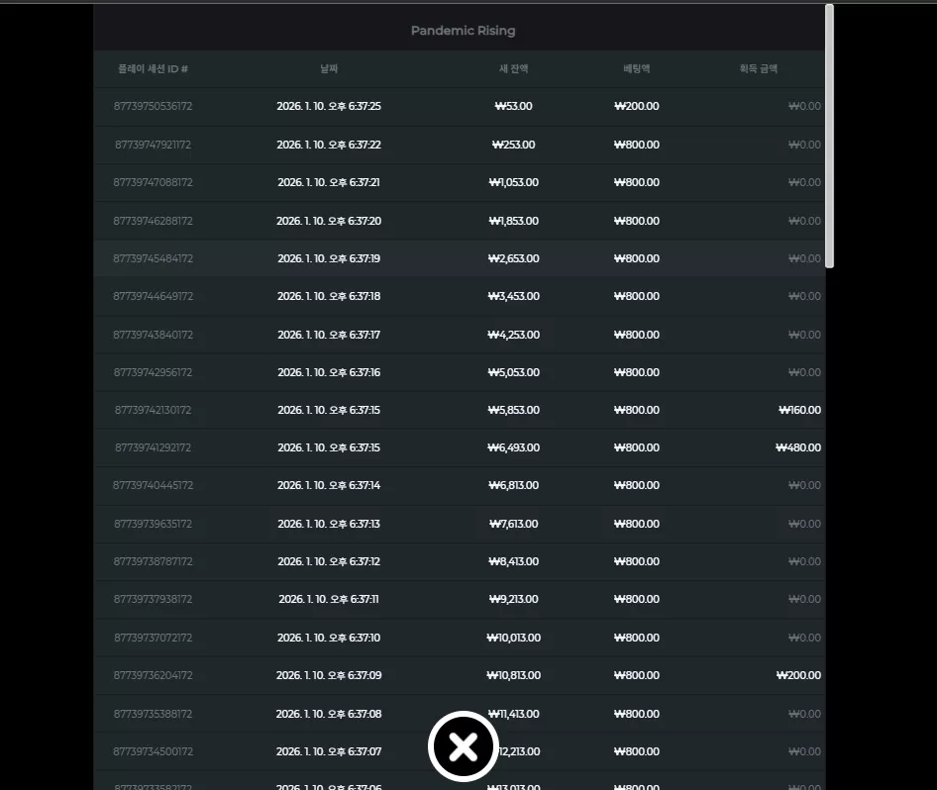Select session ID 87739735388172
The height and width of the screenshot is (790, 937).
[x=153, y=714]
